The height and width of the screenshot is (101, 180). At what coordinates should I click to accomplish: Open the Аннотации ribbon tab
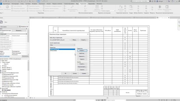pos(42,4)
